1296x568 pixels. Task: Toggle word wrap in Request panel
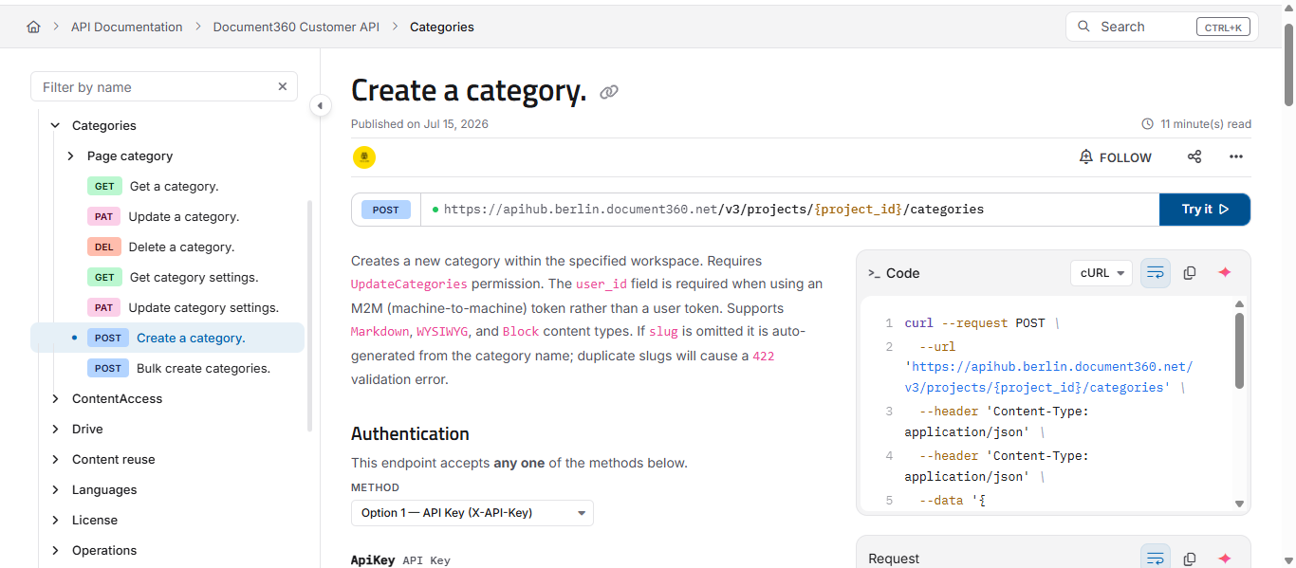(x=1156, y=559)
